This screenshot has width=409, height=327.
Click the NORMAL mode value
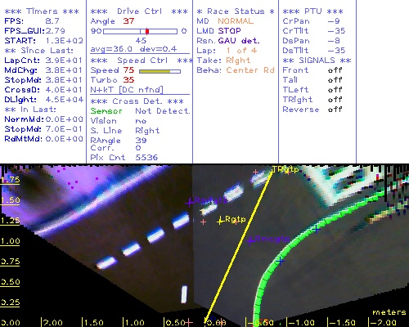(x=236, y=21)
